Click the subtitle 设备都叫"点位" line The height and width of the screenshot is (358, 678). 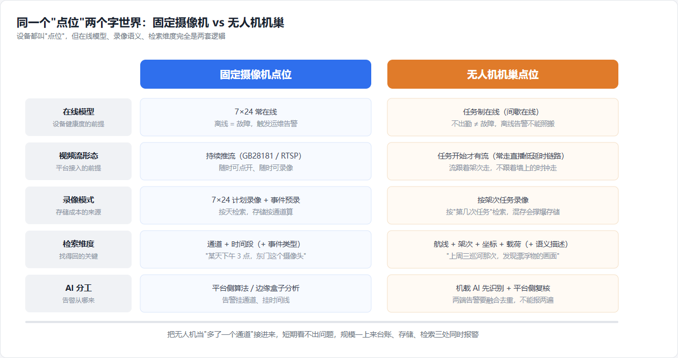click(121, 36)
